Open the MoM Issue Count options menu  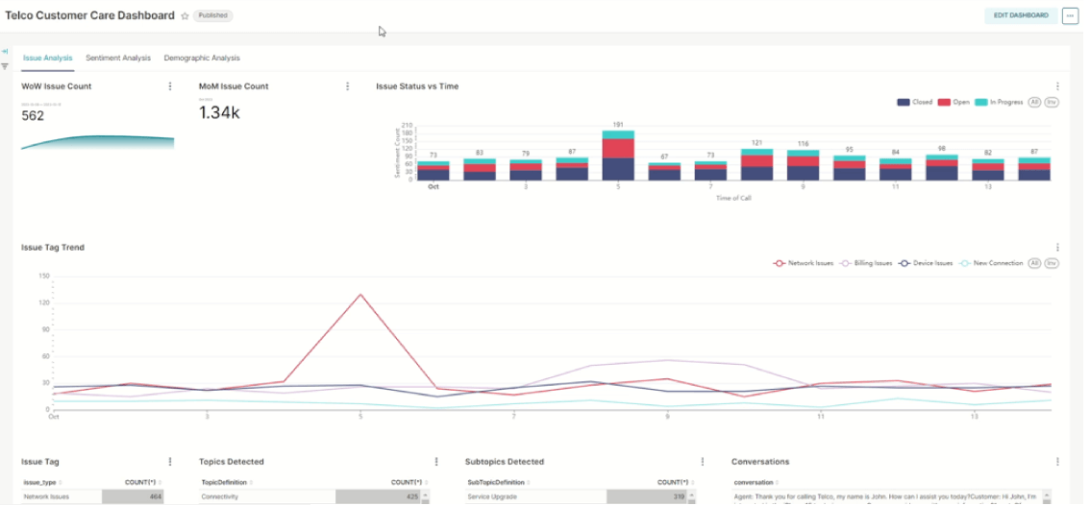click(347, 86)
